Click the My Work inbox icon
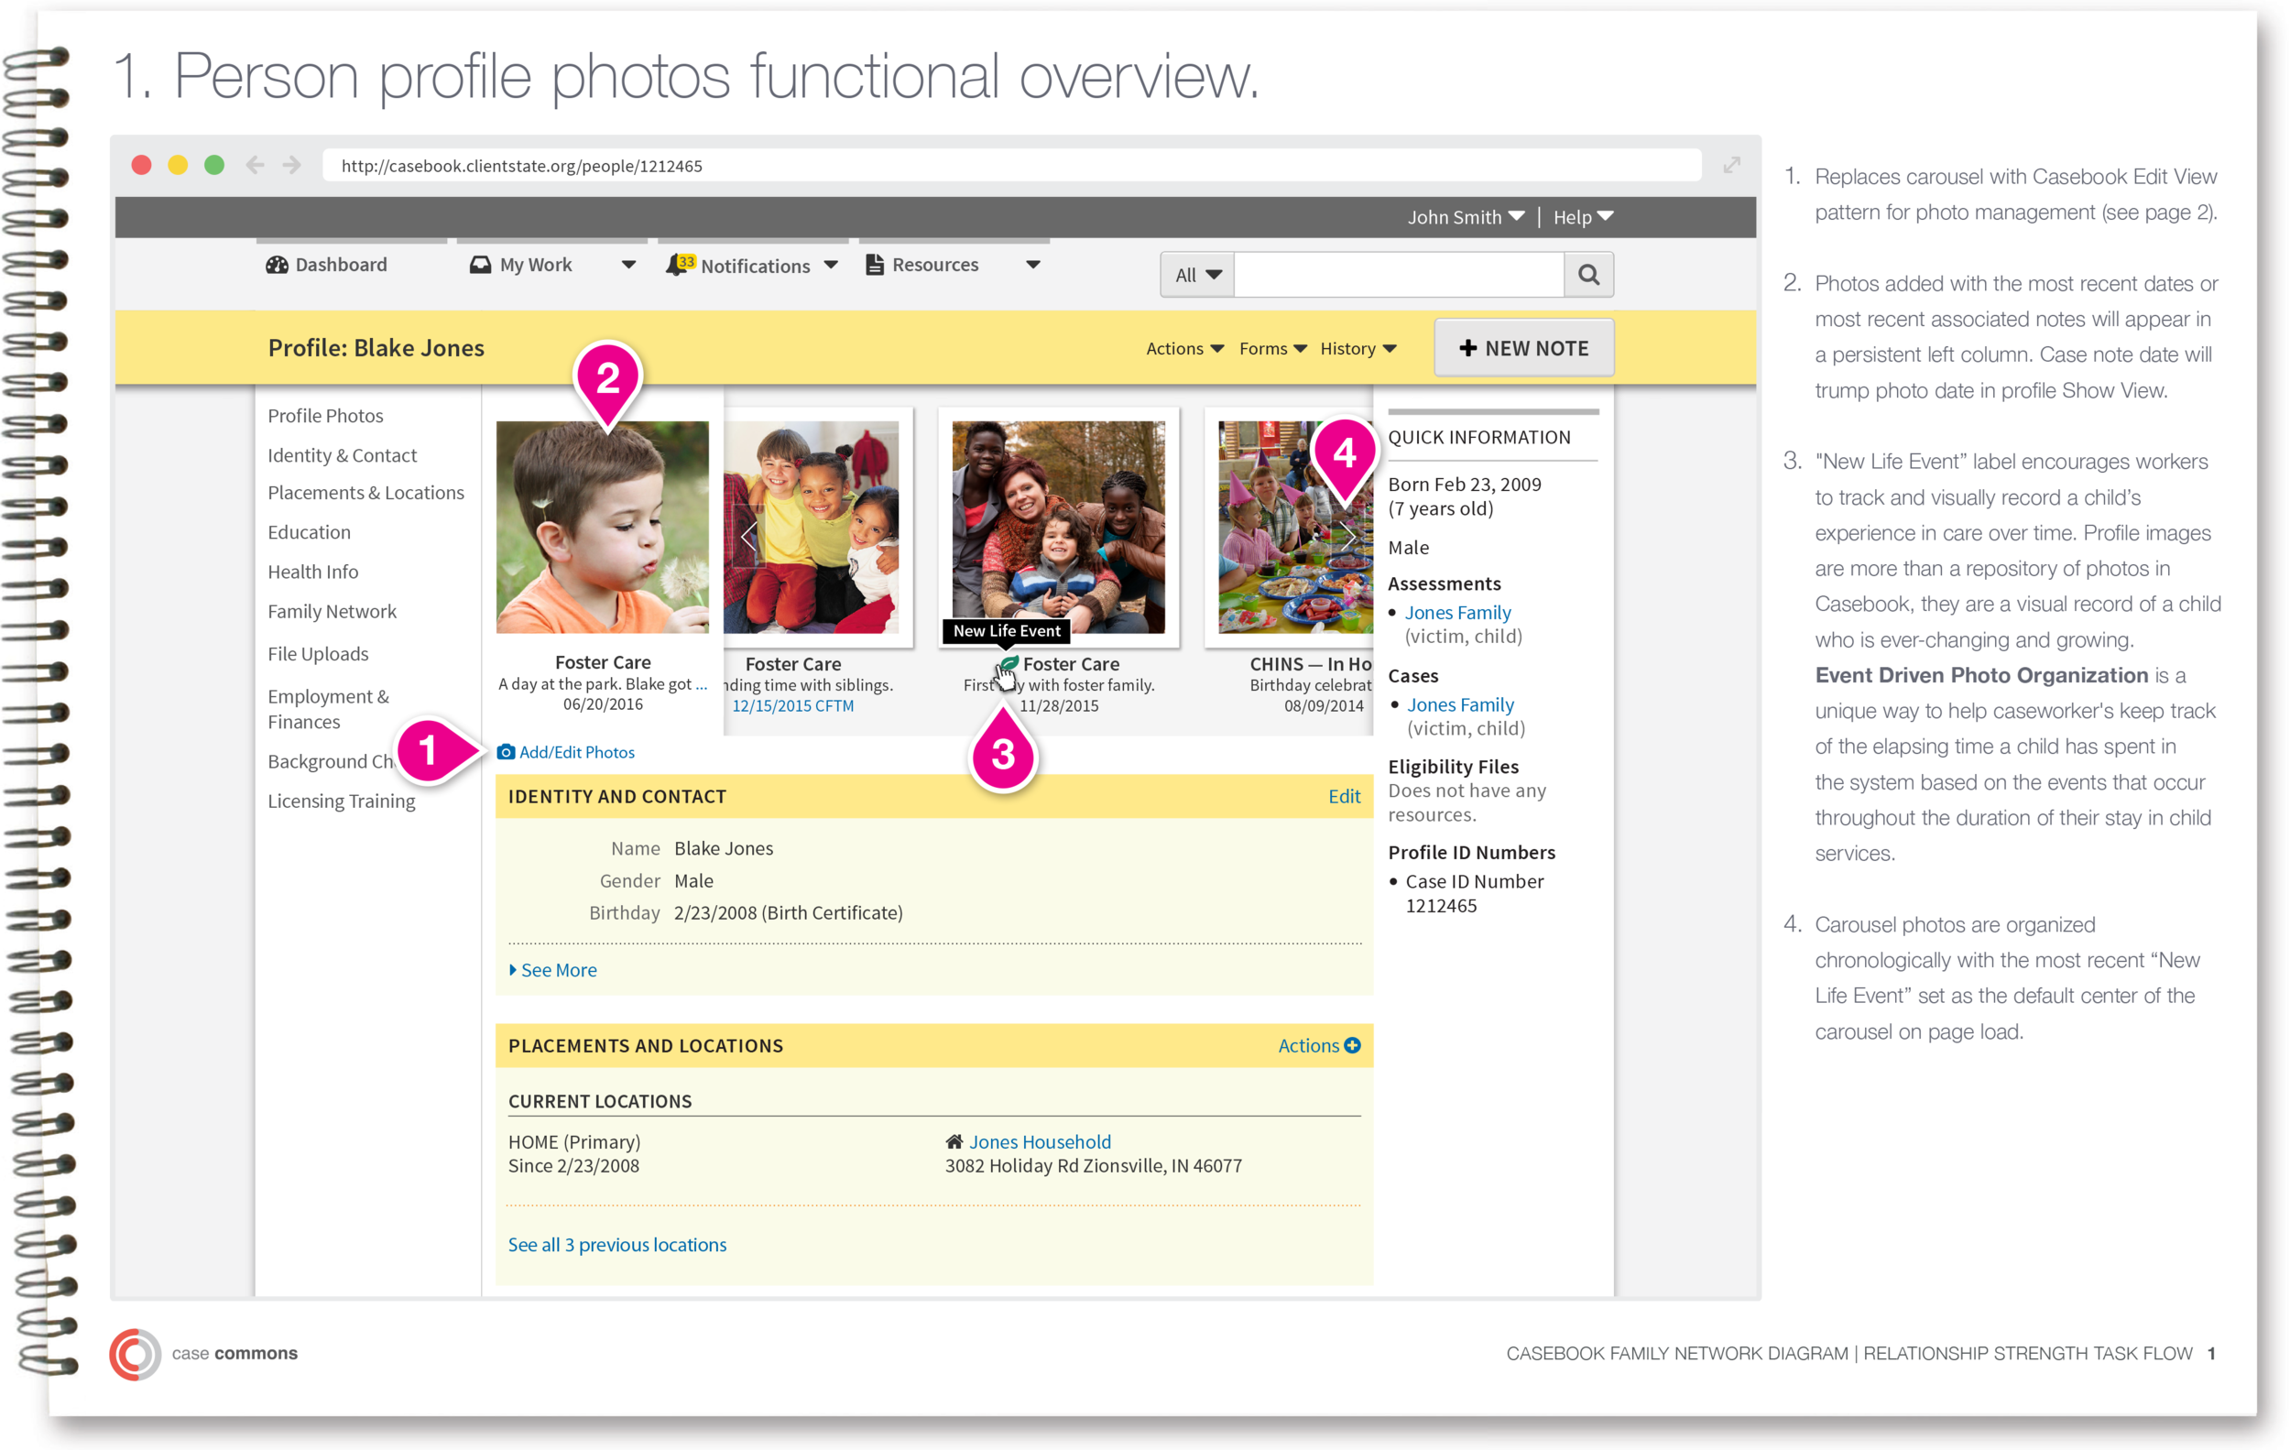The image size is (2290, 1450). tap(480, 265)
